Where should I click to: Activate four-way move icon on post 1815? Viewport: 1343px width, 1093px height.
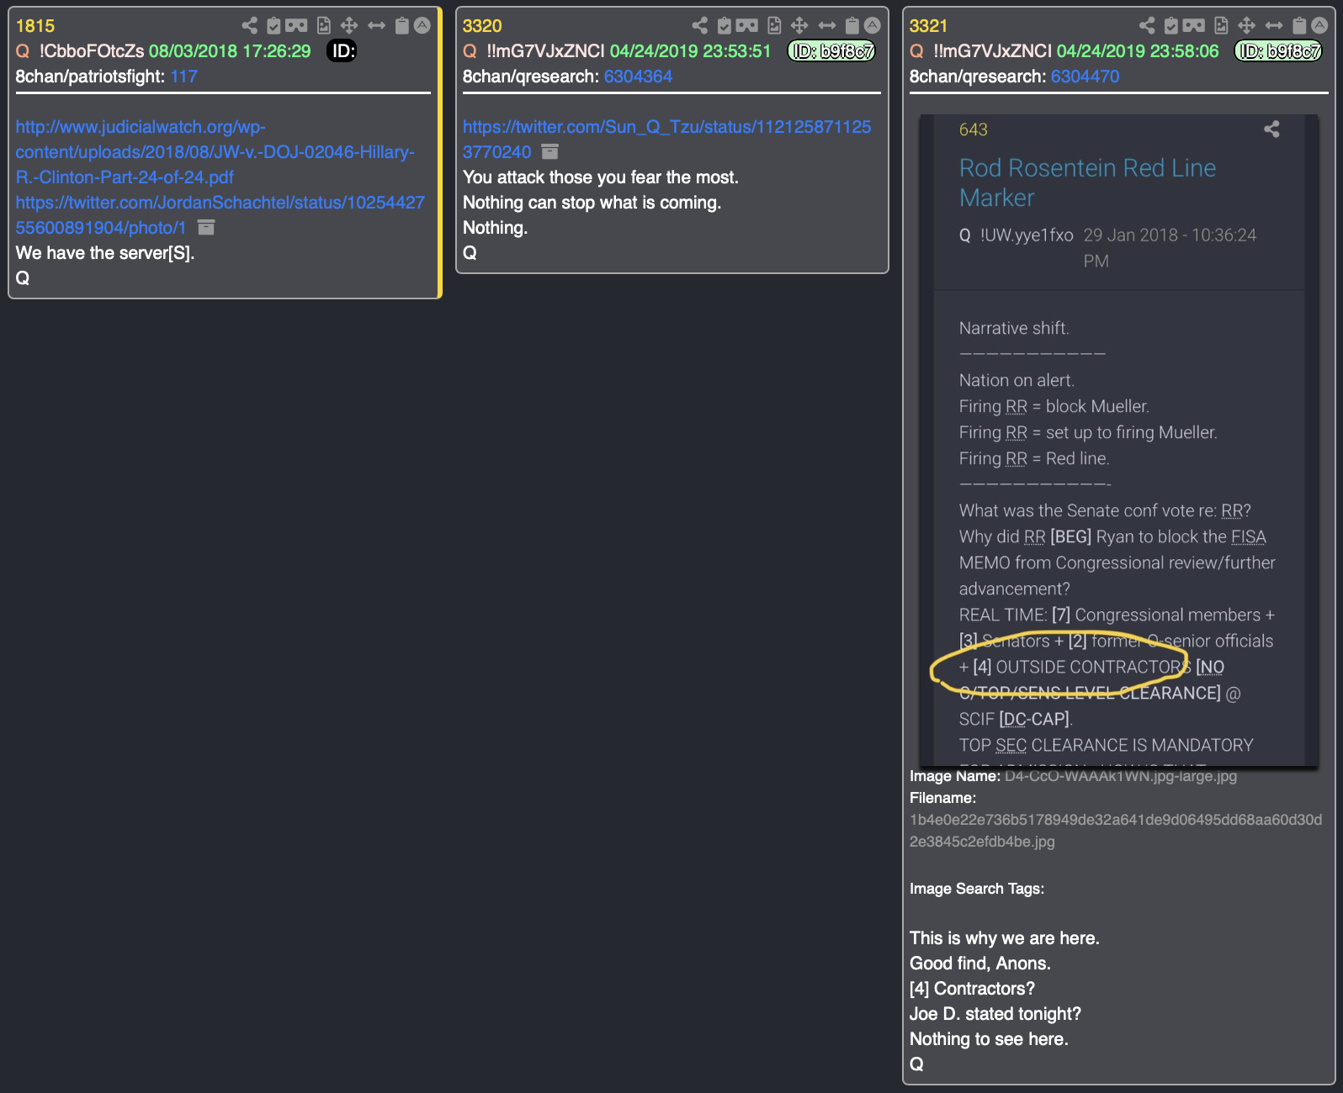pos(349,26)
